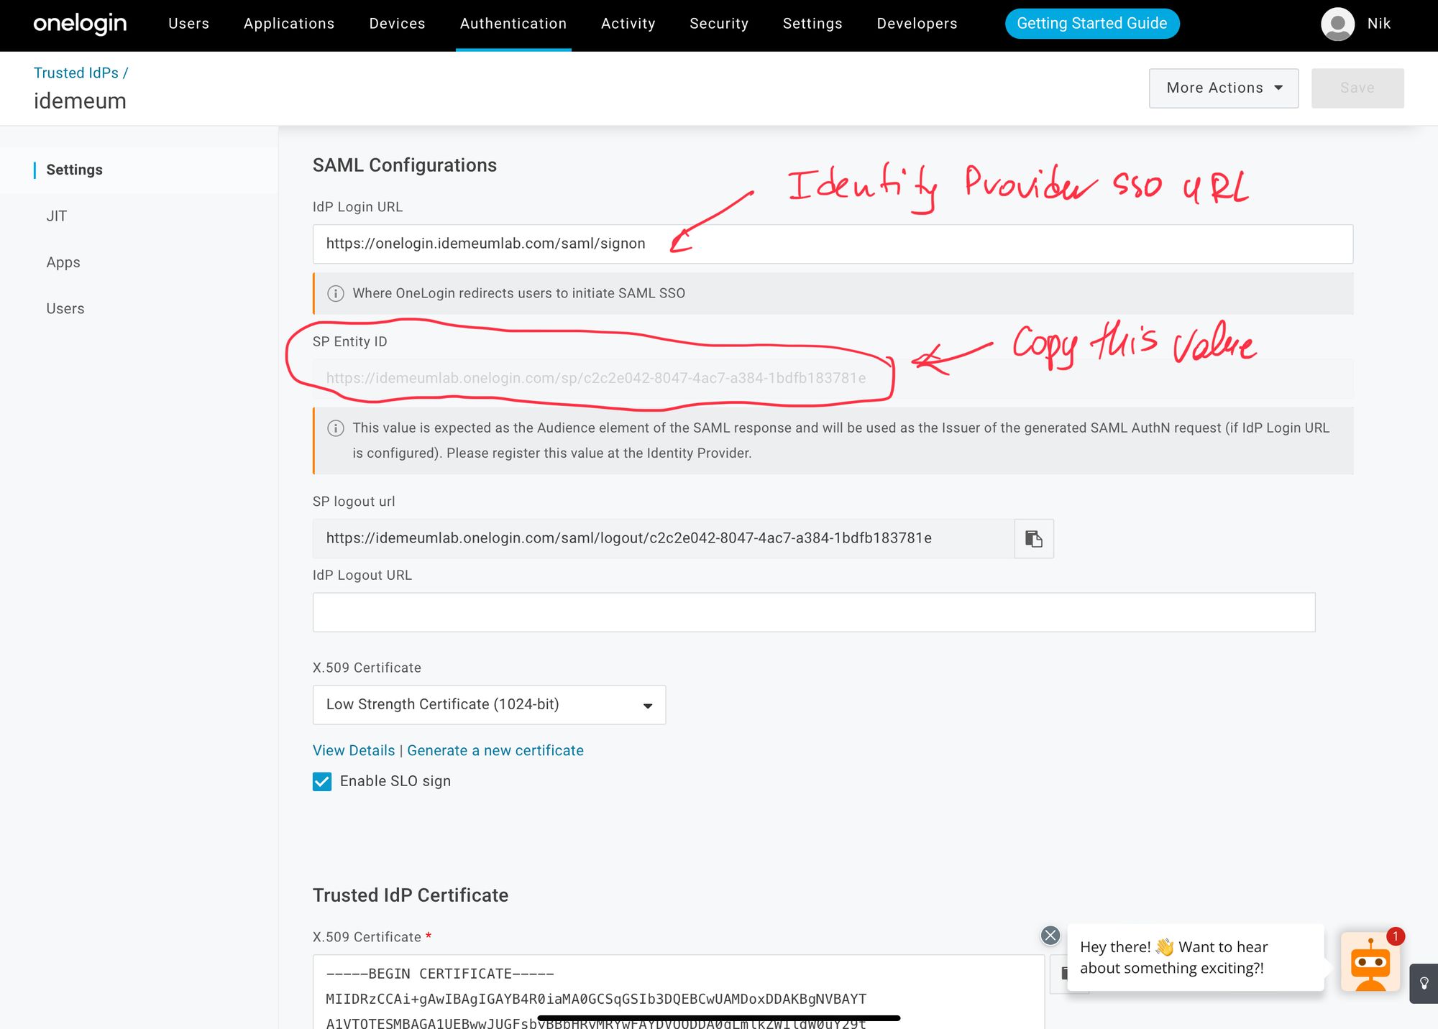Click Generate a new certificate link
1438x1029 pixels.
(x=495, y=750)
